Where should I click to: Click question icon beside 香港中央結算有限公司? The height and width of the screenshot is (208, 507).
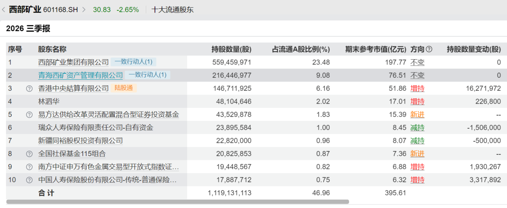coord(29,88)
